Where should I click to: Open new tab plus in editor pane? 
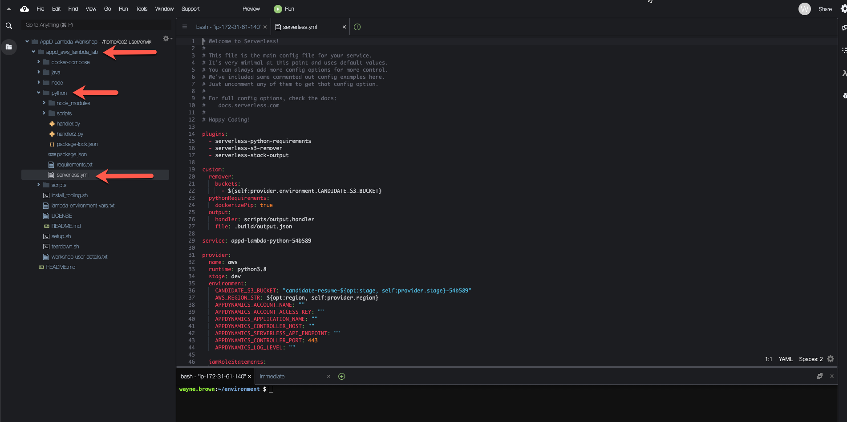click(357, 27)
